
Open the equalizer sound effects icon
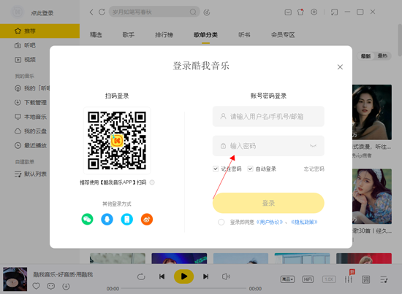click(348, 279)
